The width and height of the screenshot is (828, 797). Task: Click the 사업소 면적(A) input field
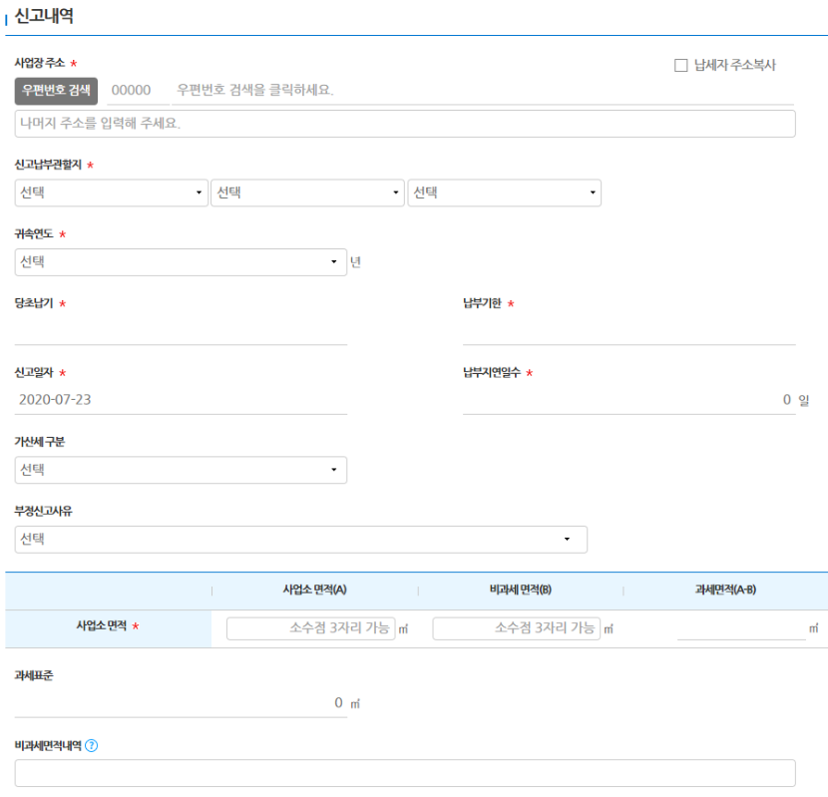coord(310,628)
